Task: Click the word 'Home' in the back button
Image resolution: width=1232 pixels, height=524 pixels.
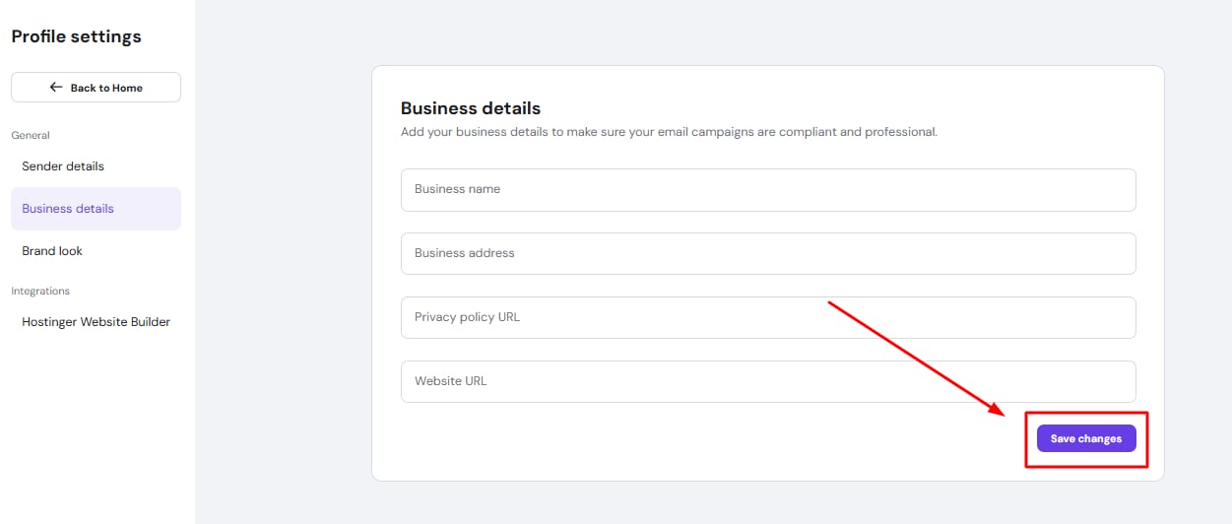Action: pyautogui.click(x=127, y=88)
